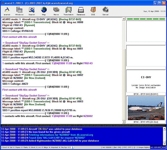Image resolution: width=167 pixels, height=150 pixels.
Task: Open the Windows toolbar icon
Action: [19, 11]
